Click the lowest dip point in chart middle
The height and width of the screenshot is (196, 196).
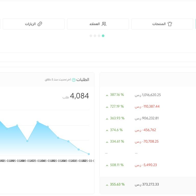pos(27,141)
